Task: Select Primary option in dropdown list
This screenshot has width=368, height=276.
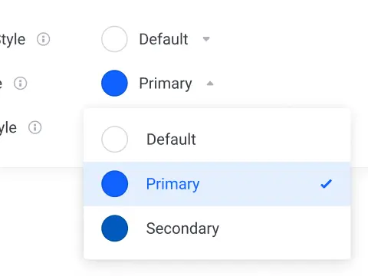Action: tap(217, 184)
